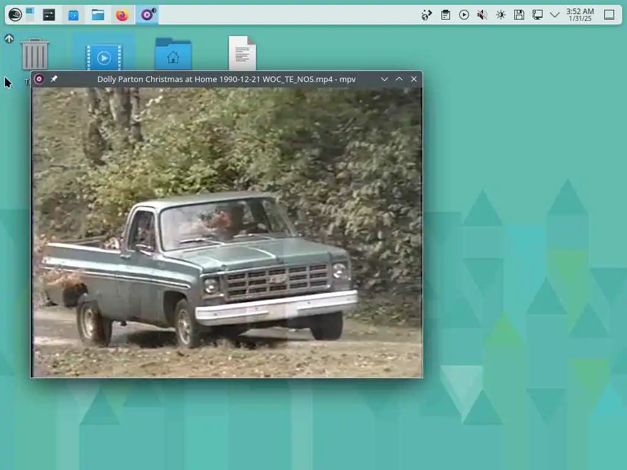Image resolution: width=627 pixels, height=470 pixels.
Task: Select the Home folder desktop icon
Action: click(173, 54)
